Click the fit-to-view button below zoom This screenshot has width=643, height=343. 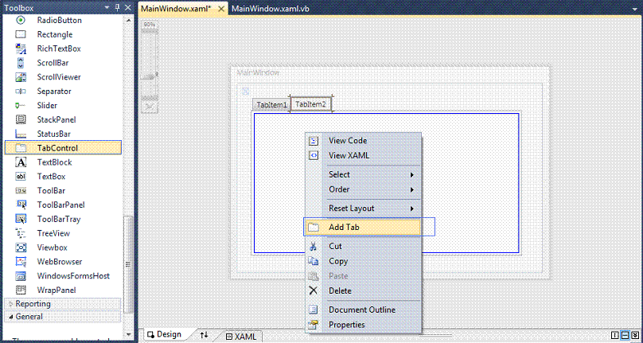pos(149,107)
